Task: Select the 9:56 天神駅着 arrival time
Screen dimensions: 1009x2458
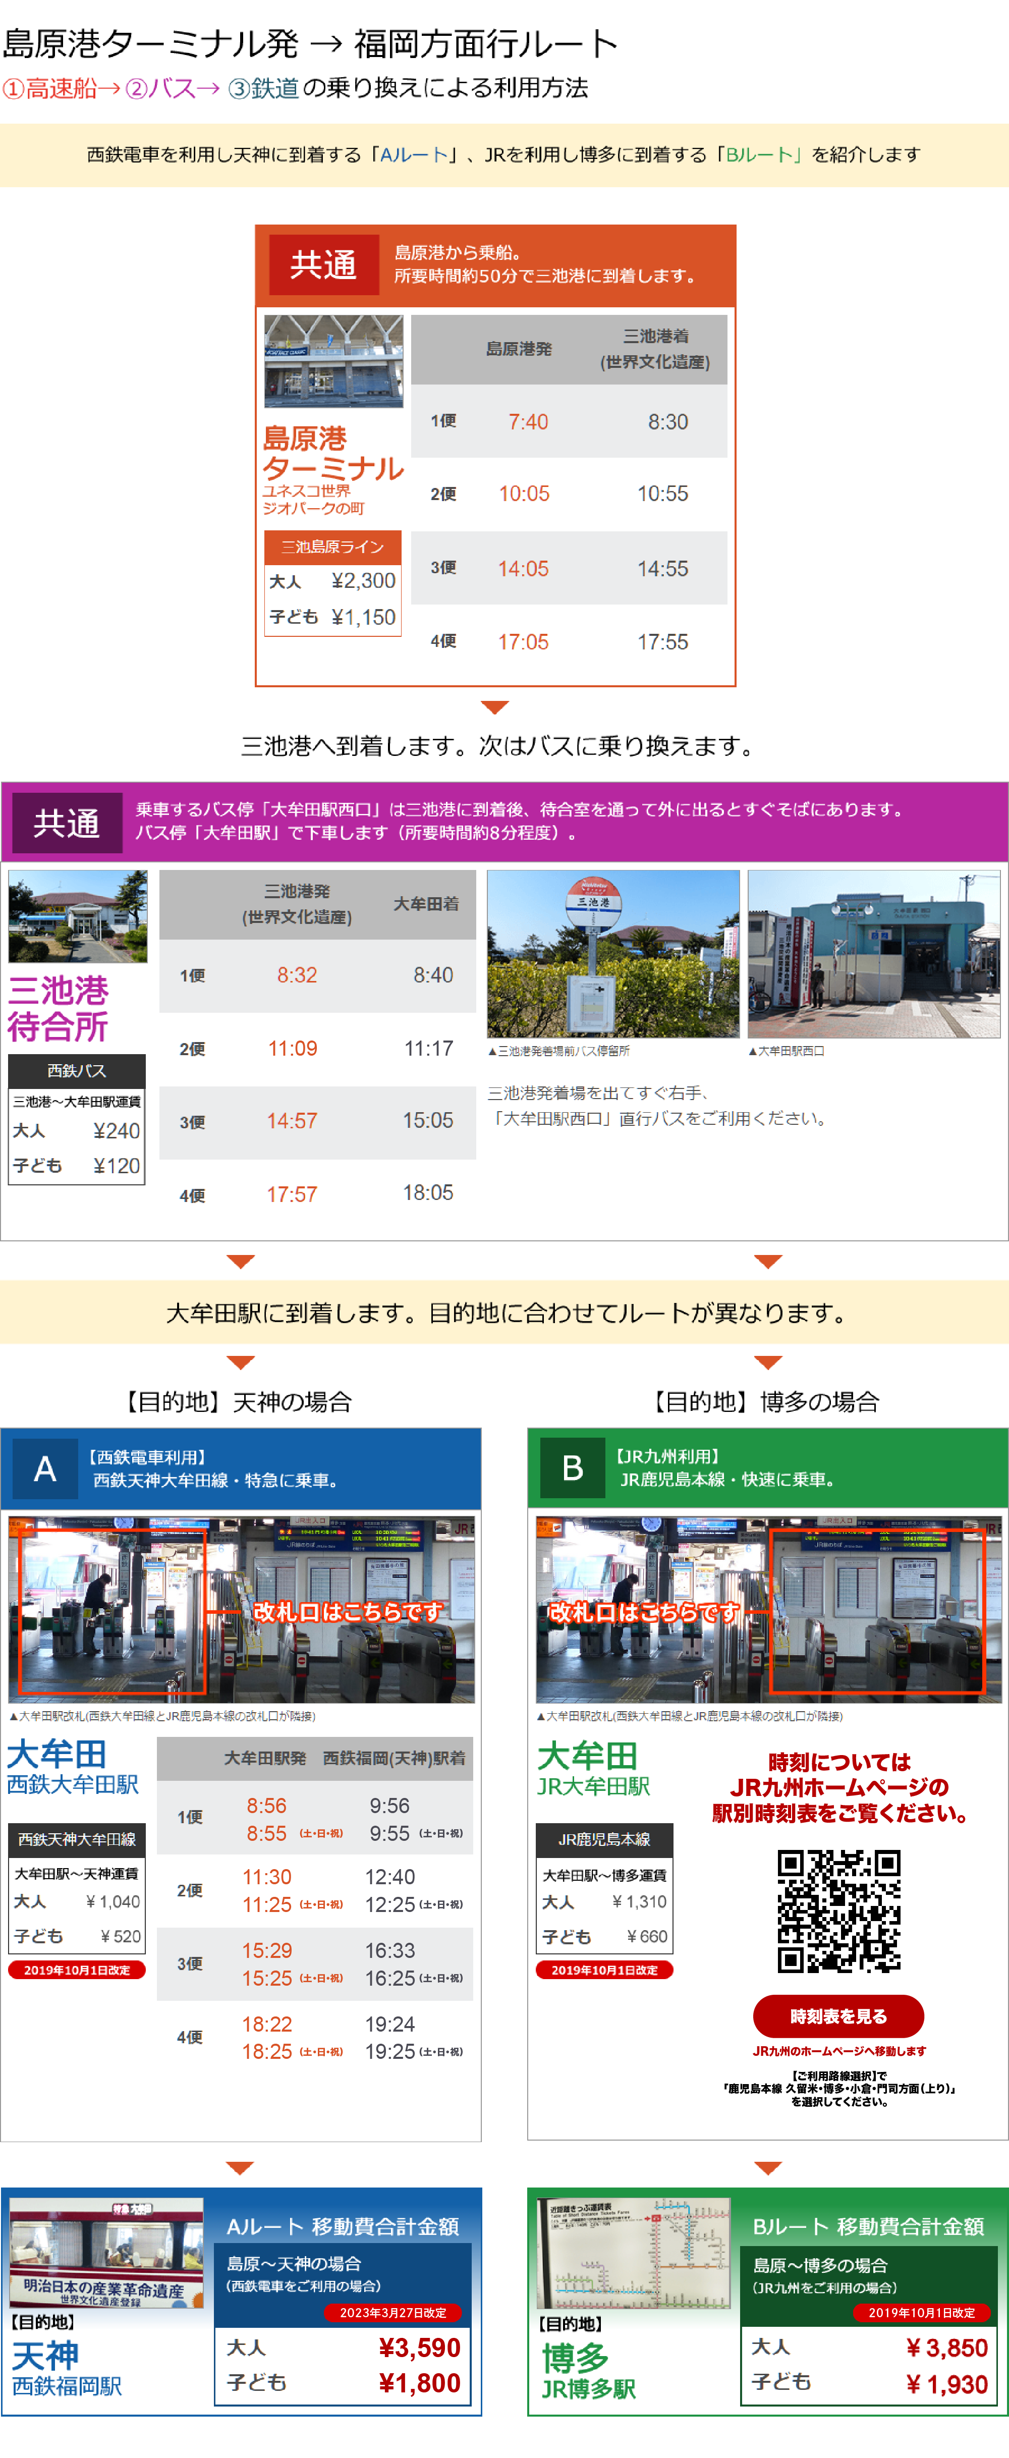Action: tap(389, 1806)
